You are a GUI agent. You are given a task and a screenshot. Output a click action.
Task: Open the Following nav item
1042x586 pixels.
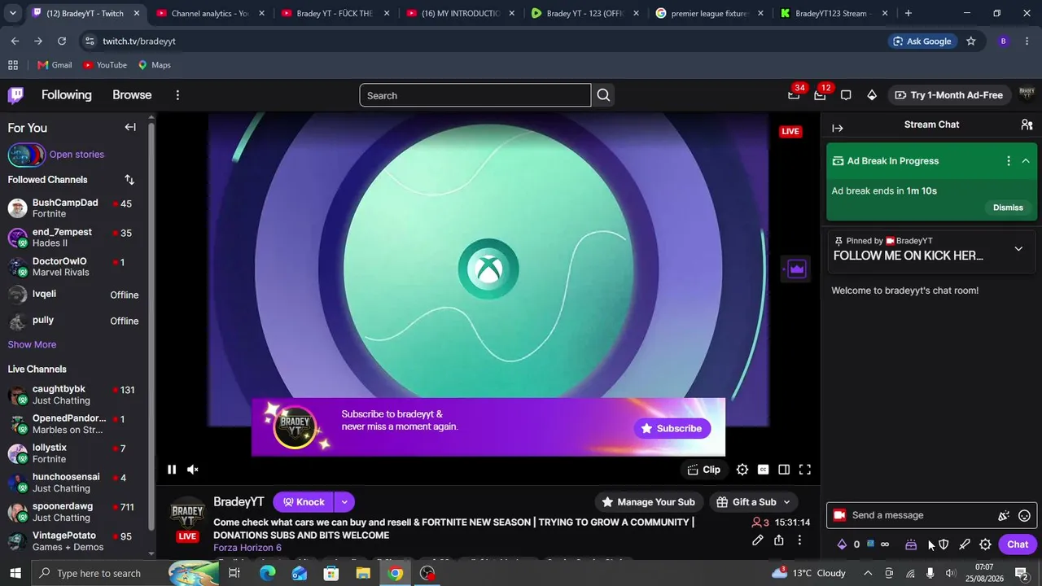(x=67, y=95)
